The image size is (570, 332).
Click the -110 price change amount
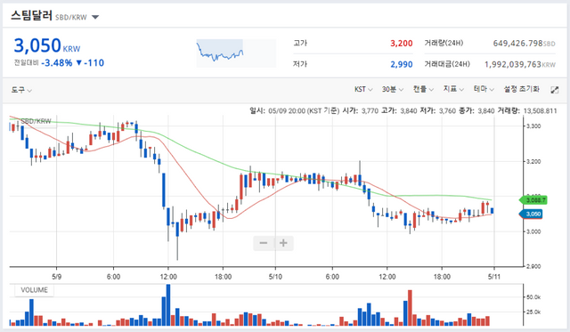[94, 63]
